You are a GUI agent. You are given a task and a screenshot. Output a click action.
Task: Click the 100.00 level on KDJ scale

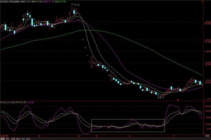[x=207, y=106]
